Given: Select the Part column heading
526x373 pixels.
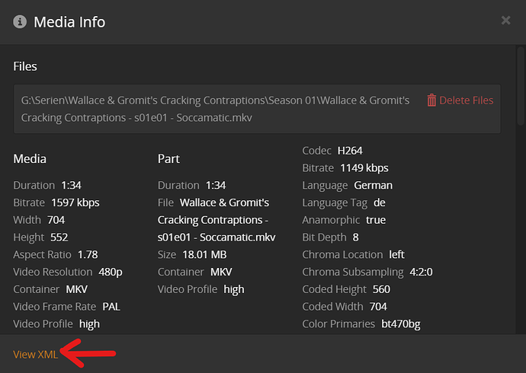Looking at the screenshot, I should (x=168, y=159).
